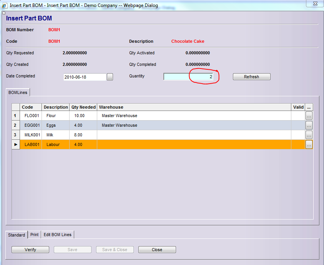This screenshot has height=265, width=324.
Task: Open the Date Completed picker ellipsis button
Action: tap(110, 77)
